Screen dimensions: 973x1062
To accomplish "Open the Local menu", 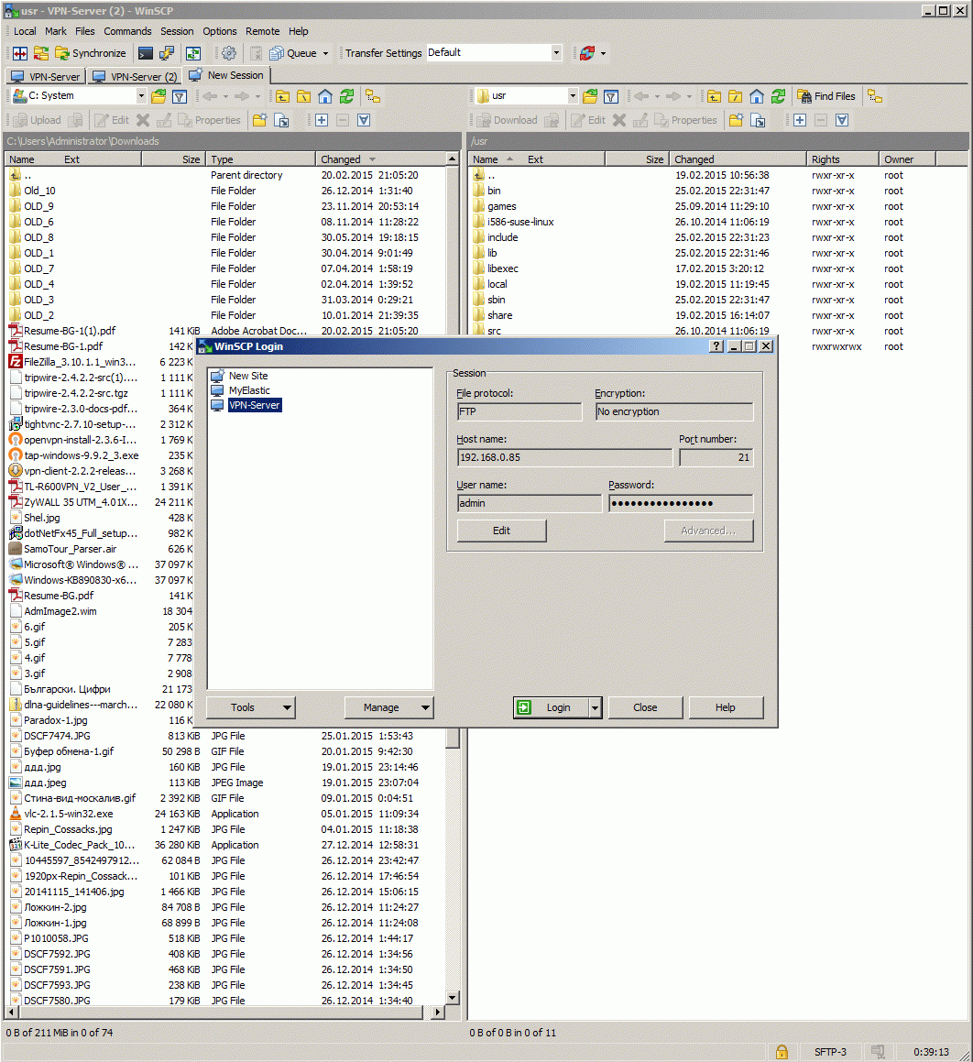I will pyautogui.click(x=25, y=31).
